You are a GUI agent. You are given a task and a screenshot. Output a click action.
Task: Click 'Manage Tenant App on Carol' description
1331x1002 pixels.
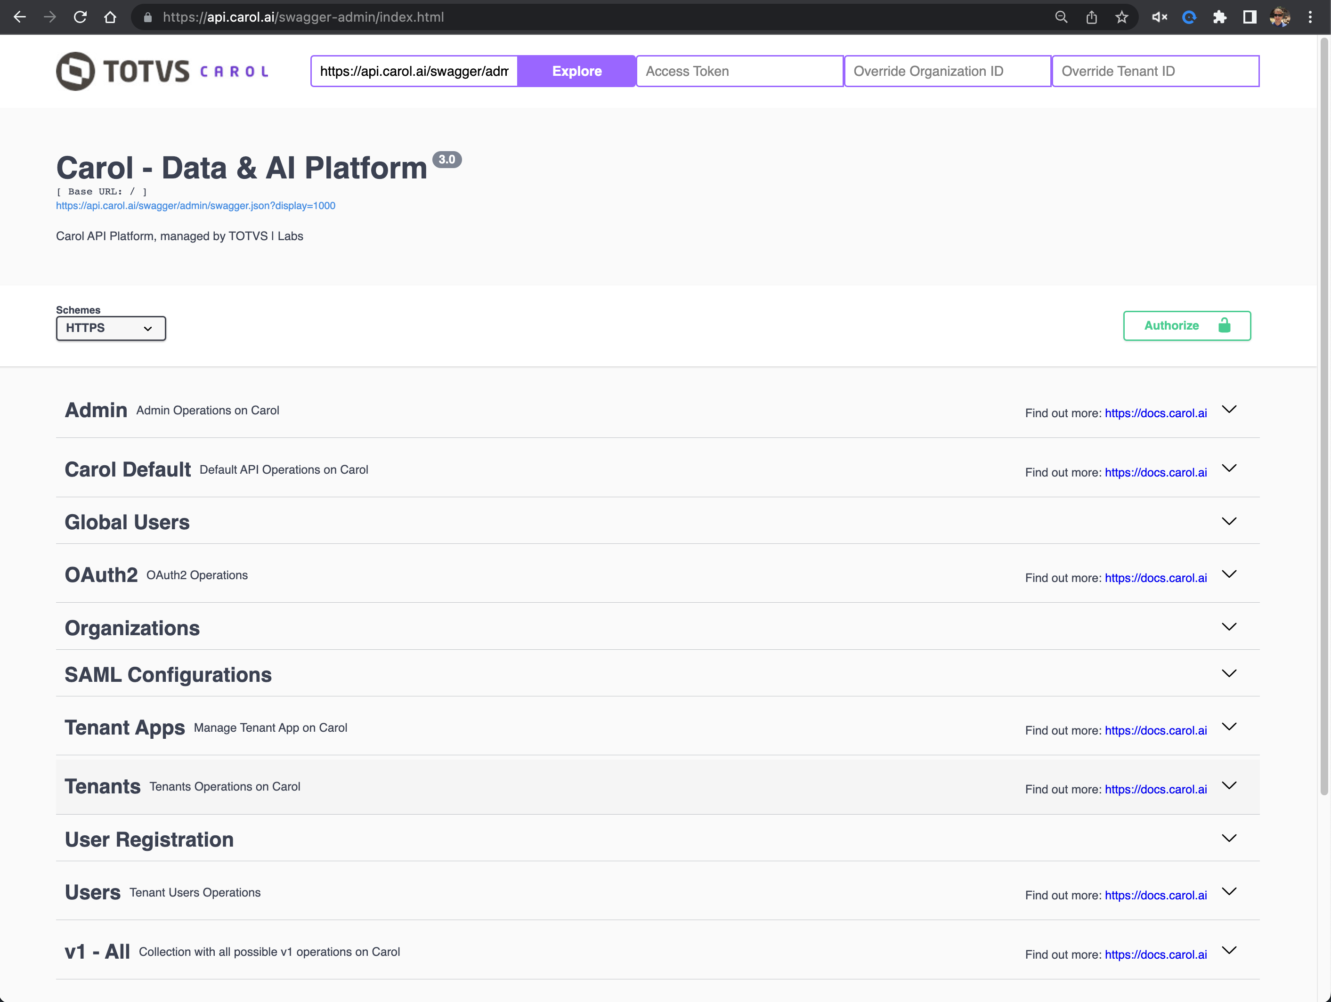(270, 728)
